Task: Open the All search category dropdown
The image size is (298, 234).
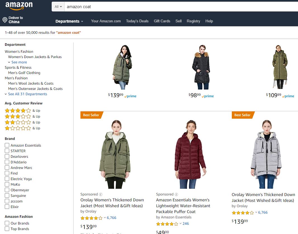Action: (x=58, y=7)
